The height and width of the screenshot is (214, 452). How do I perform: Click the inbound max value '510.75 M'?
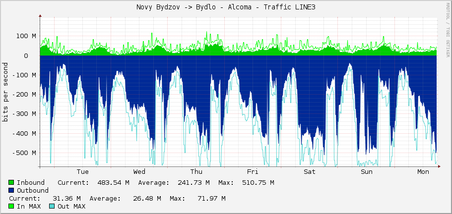pyautogui.click(x=258, y=183)
